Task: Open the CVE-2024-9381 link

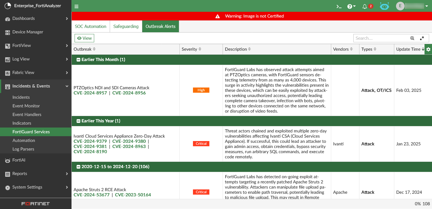Action: (90, 147)
